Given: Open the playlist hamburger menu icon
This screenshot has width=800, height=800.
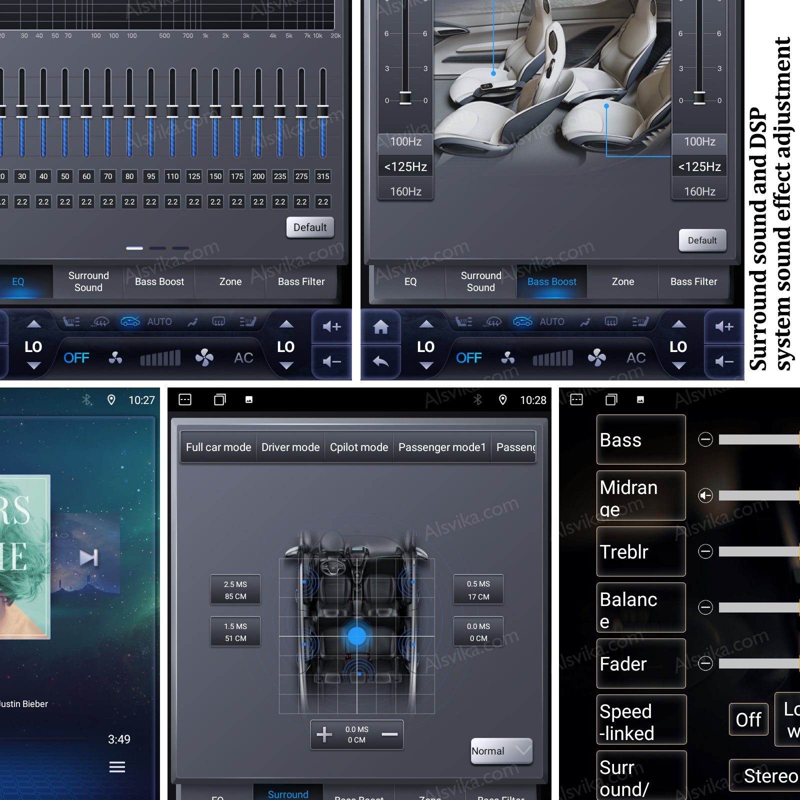Looking at the screenshot, I should (x=117, y=767).
